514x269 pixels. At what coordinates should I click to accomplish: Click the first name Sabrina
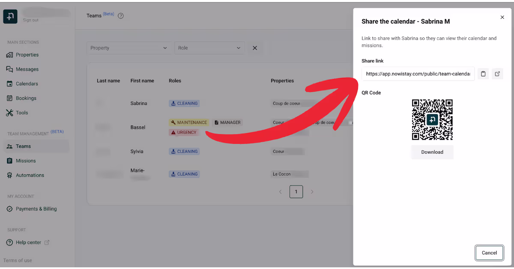click(x=139, y=103)
